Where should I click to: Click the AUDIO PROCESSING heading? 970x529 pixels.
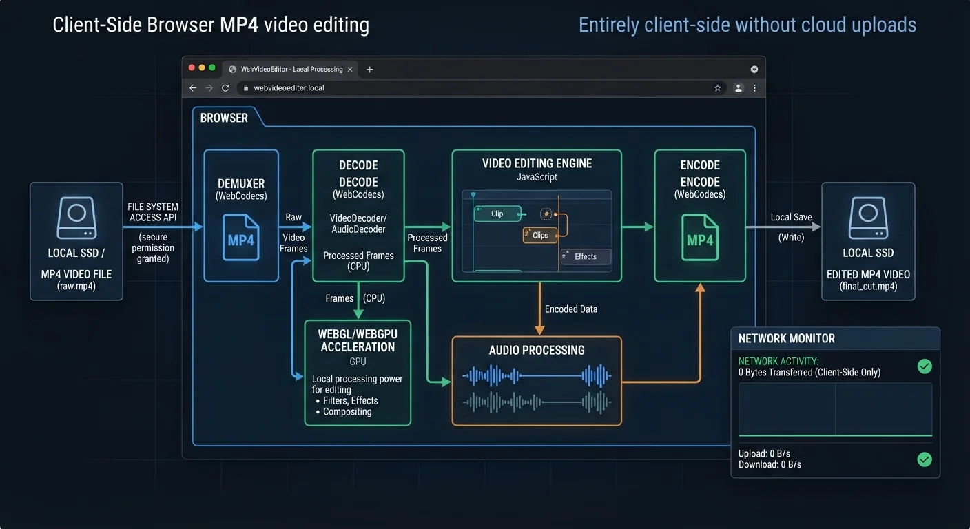pyautogui.click(x=537, y=350)
